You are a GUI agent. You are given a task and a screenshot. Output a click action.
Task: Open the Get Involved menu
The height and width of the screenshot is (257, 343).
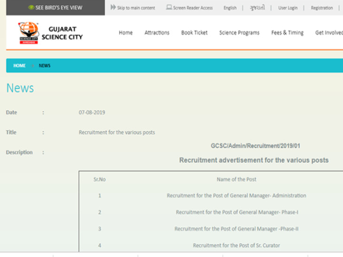point(328,33)
